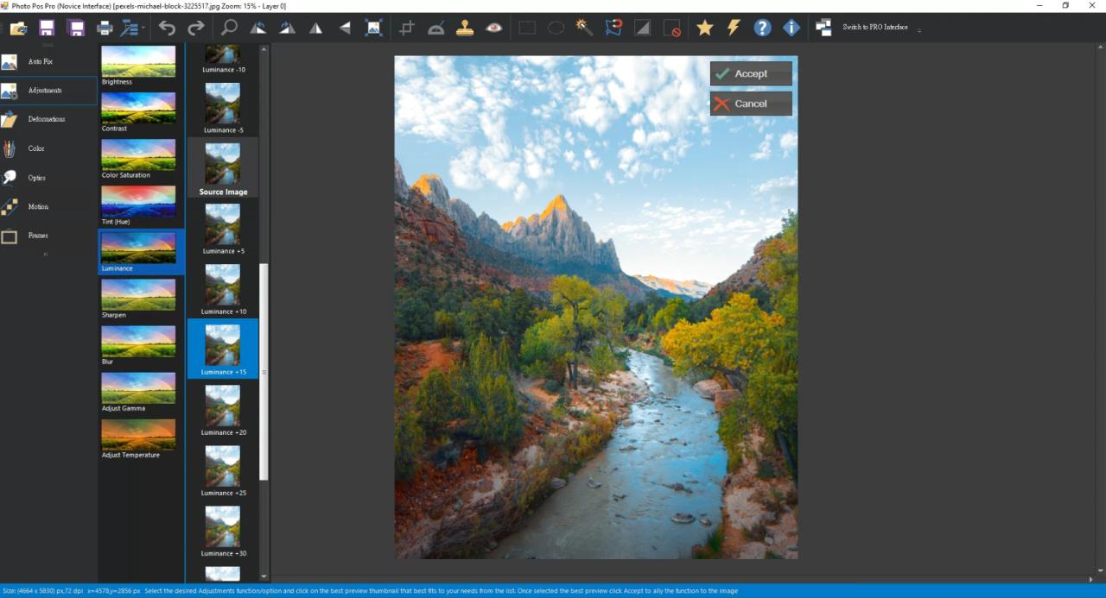Click the invert selection icon

click(x=642, y=28)
